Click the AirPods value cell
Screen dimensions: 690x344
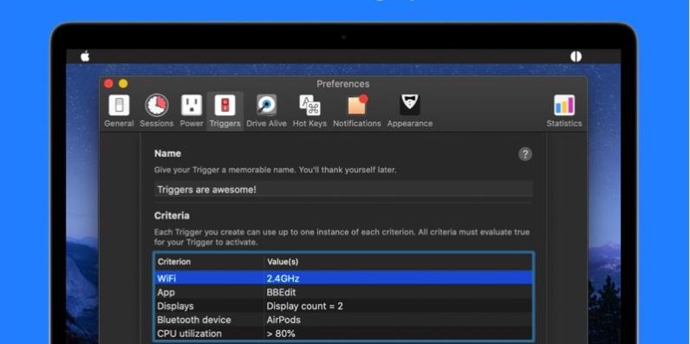pyautogui.click(x=283, y=320)
